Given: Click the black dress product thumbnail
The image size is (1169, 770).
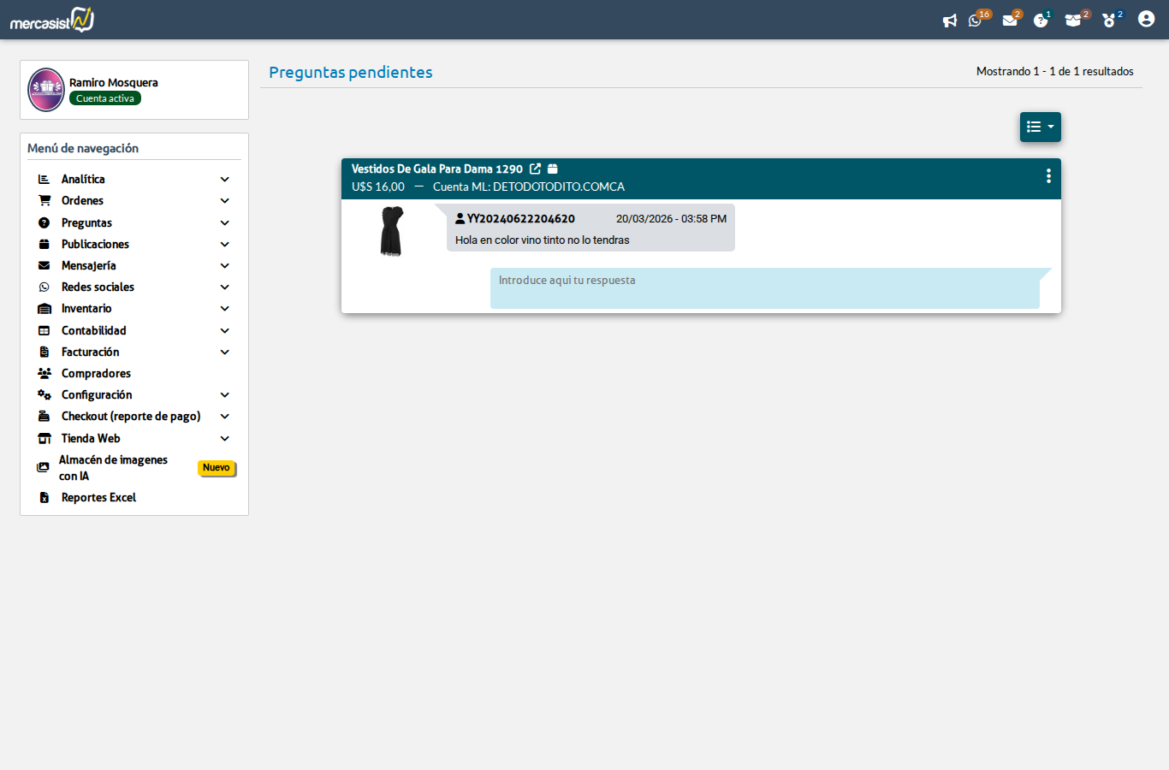Looking at the screenshot, I should pyautogui.click(x=391, y=231).
